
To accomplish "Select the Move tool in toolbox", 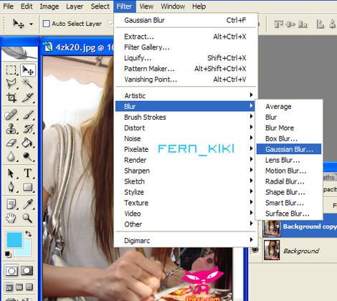I will [x=28, y=70].
